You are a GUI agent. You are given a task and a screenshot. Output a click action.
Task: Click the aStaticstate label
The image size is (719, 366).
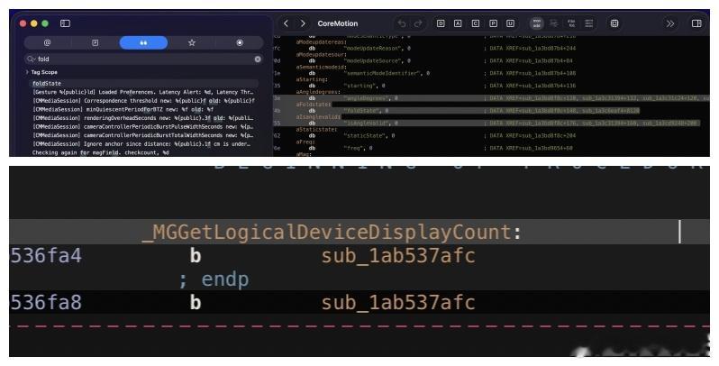tap(316, 129)
